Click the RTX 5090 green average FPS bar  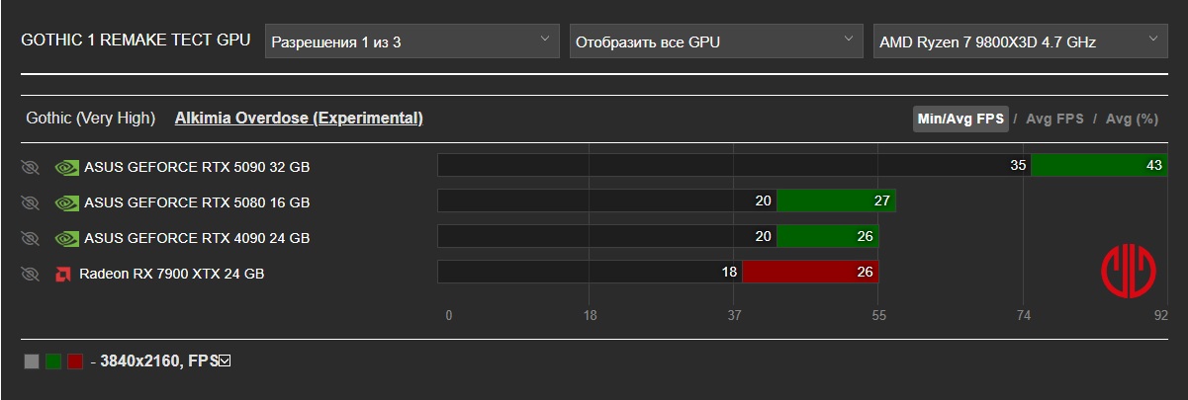(x=1099, y=165)
